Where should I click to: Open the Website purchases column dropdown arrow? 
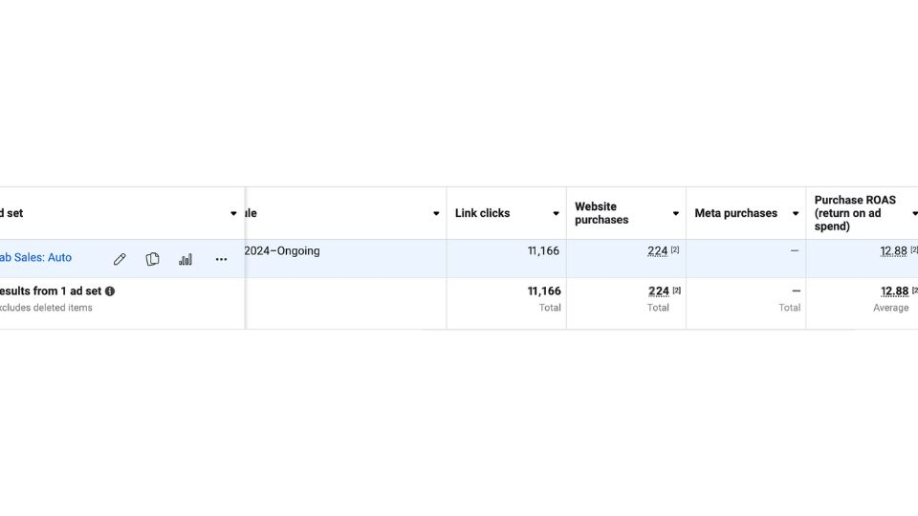675,214
